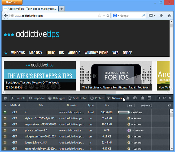Open the Bookmarks menu button
Screen dimensions: 175x152
click(x=152, y=15)
